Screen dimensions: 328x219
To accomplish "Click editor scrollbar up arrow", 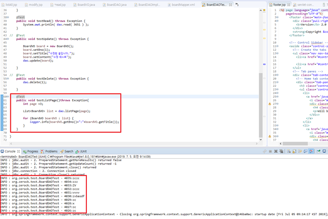I will [261, 10].
